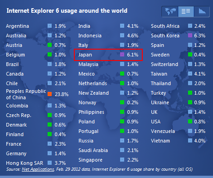Screen dimensions: 213x178
Task: Click the Net Applications source link
Action: [x=38, y=169]
